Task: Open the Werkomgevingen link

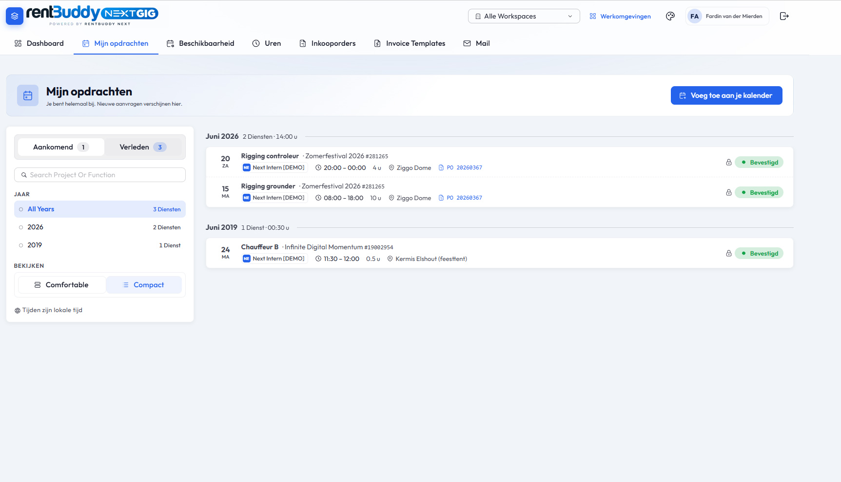Action: 626,16
